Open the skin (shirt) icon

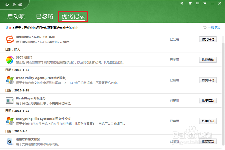190,3
